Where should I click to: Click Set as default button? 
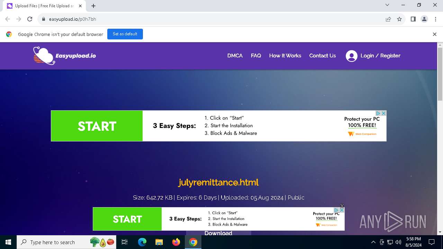coord(125,34)
